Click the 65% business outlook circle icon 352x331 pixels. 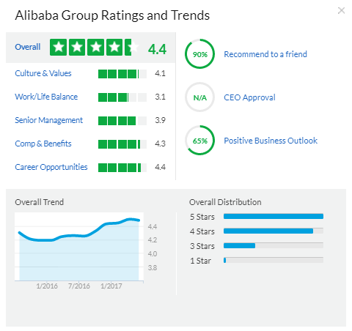coord(199,141)
